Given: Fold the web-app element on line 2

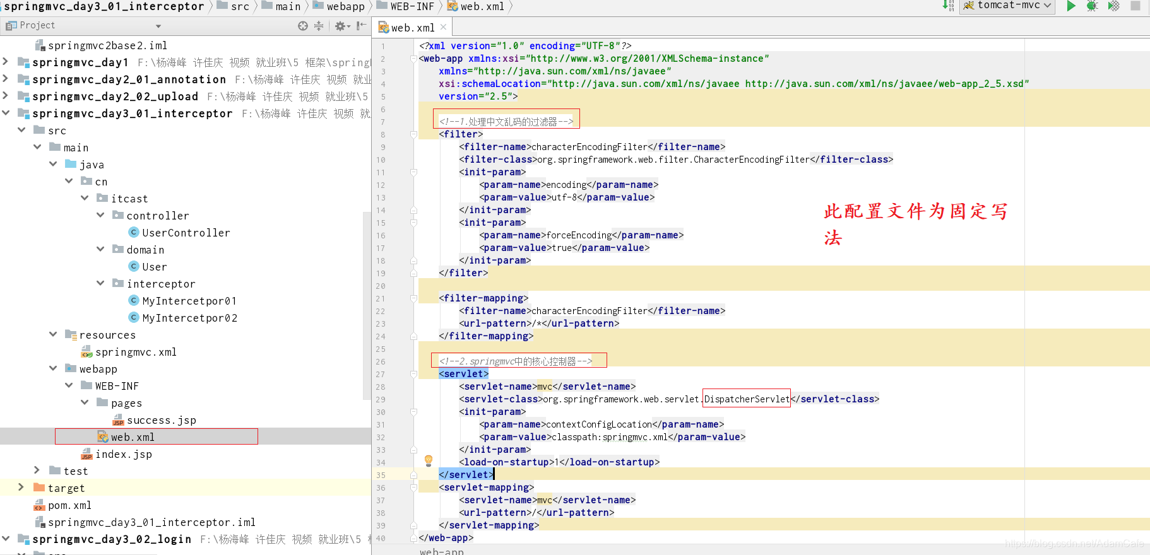Looking at the screenshot, I should [413, 59].
